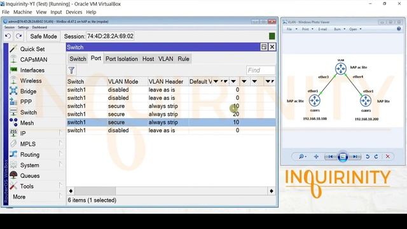The width and height of the screenshot is (407, 229).
Task: Click the restore icon on the Switch sub-window
Action: 264,47
